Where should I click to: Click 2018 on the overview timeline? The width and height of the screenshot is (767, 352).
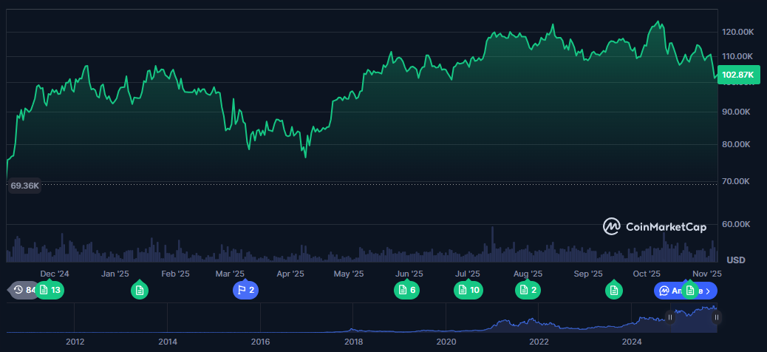(353, 342)
